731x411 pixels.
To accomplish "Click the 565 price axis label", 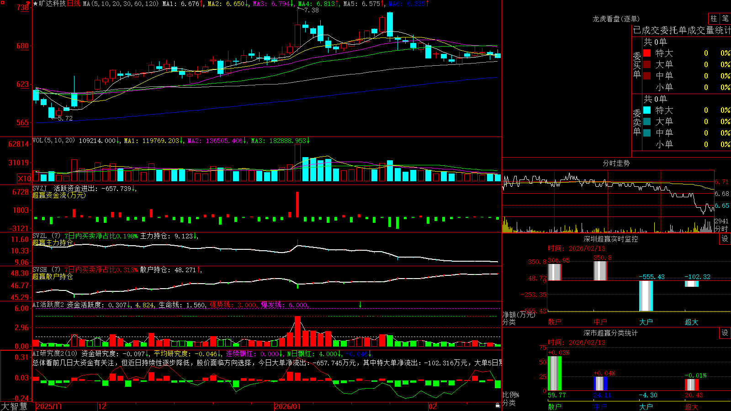I will (x=23, y=122).
